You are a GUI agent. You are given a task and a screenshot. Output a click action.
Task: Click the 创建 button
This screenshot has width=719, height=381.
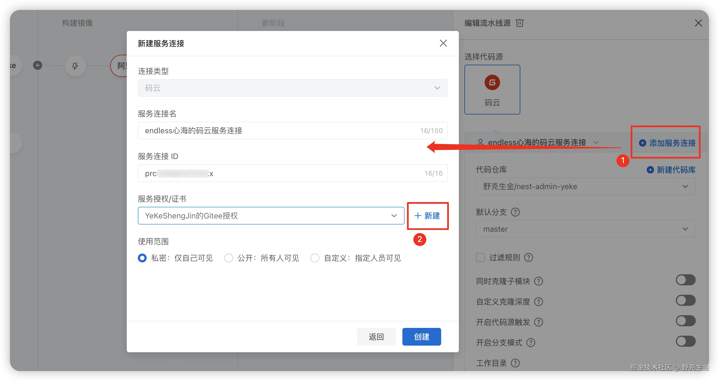coord(421,337)
